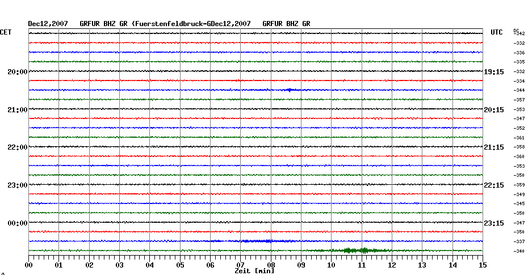Viewport: 528px width, 280px height.
Task: Click the 10 minute axis tick label
Action: (332, 265)
